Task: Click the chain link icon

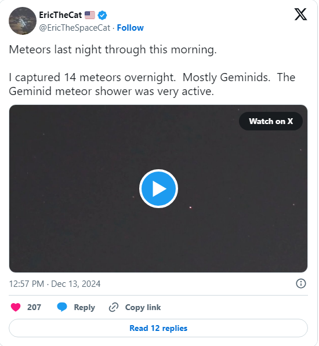Action: click(114, 307)
